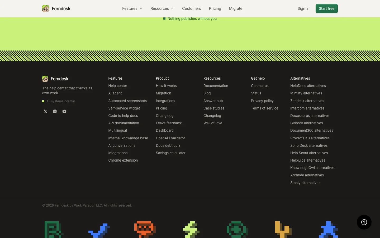The image size is (380, 238).
Task: Visit the Blog footer link
Action: (207, 93)
